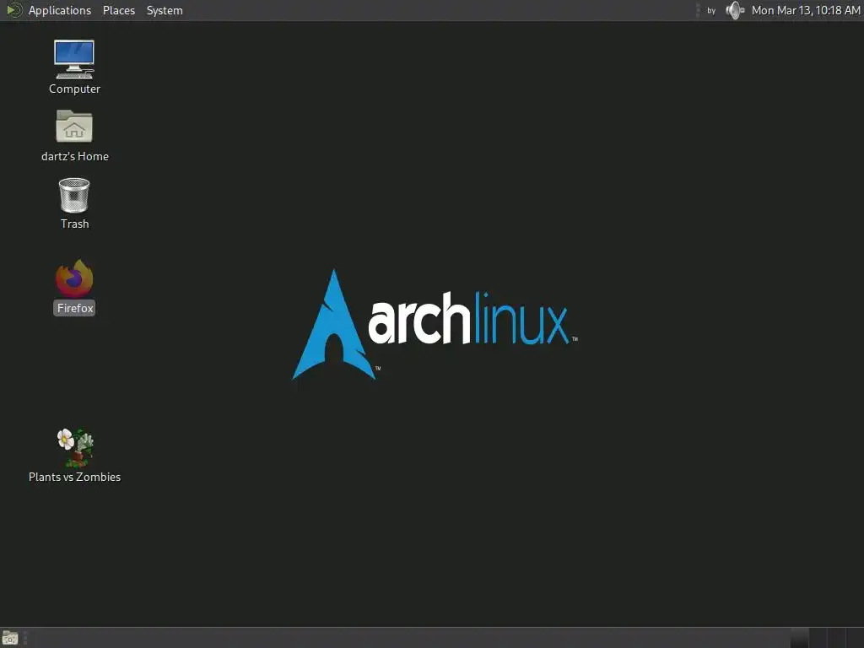Select the Plants vs Zombies launcher

[x=75, y=447]
